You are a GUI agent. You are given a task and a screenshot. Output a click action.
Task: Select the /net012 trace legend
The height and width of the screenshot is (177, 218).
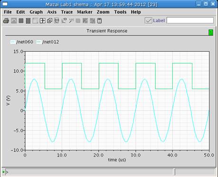pos(47,42)
